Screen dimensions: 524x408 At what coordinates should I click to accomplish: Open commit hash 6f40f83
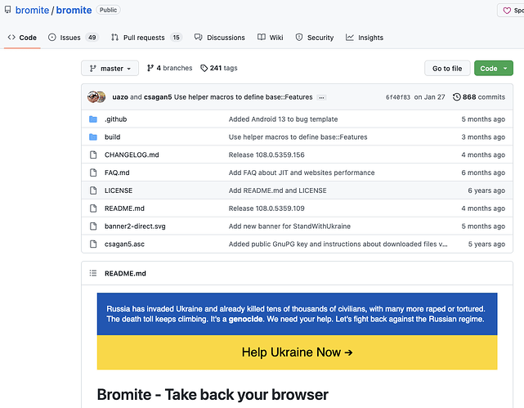pos(397,97)
